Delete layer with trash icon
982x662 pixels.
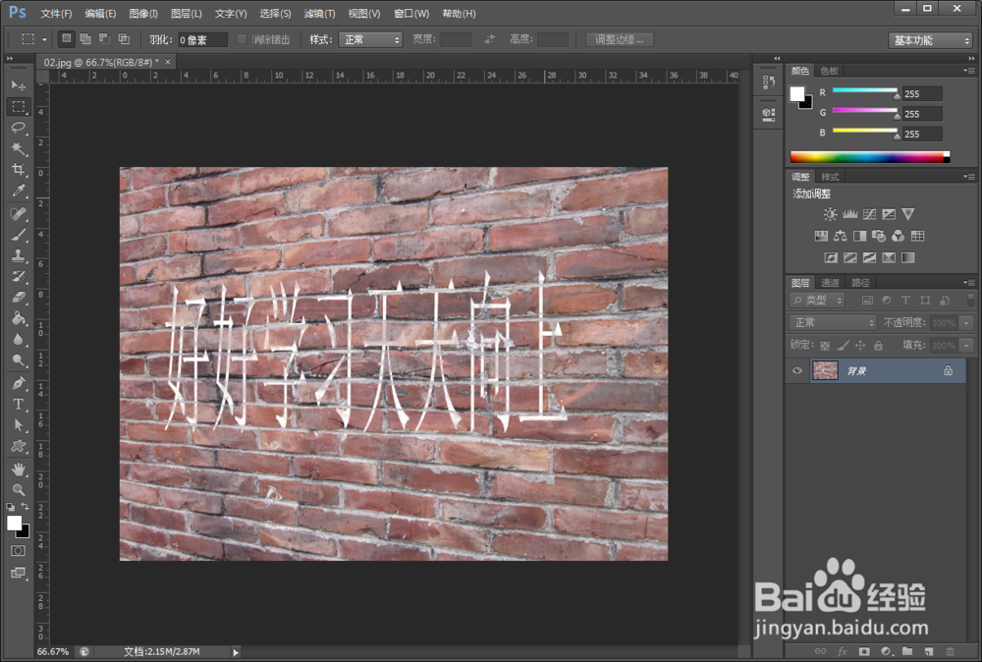(x=950, y=651)
